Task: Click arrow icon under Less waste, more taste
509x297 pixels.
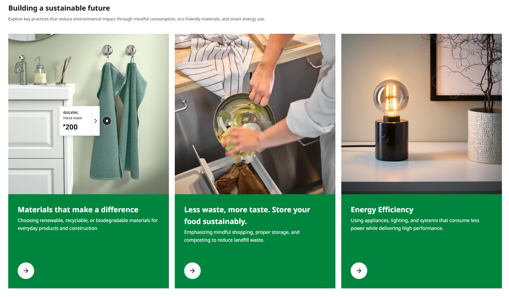Action: click(192, 271)
